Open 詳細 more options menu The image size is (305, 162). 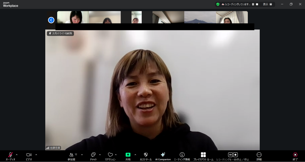[259, 155]
